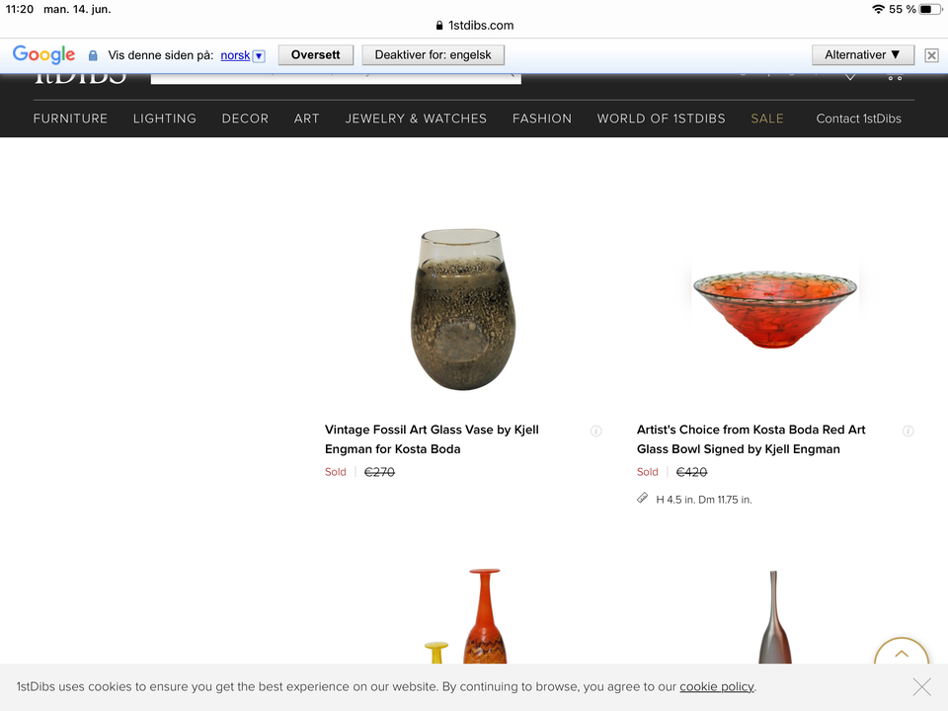Click the Google logo in translate bar
The height and width of the screenshot is (711, 948).
click(44, 54)
